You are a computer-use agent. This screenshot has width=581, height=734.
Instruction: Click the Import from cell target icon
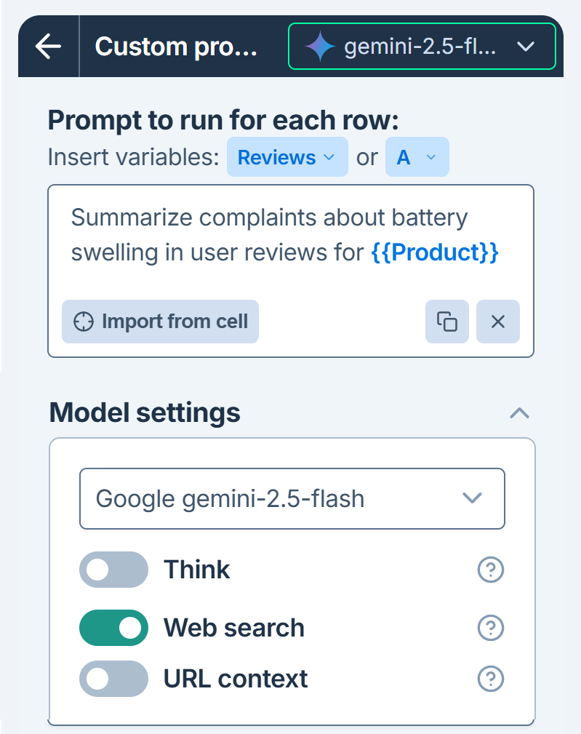tap(84, 322)
